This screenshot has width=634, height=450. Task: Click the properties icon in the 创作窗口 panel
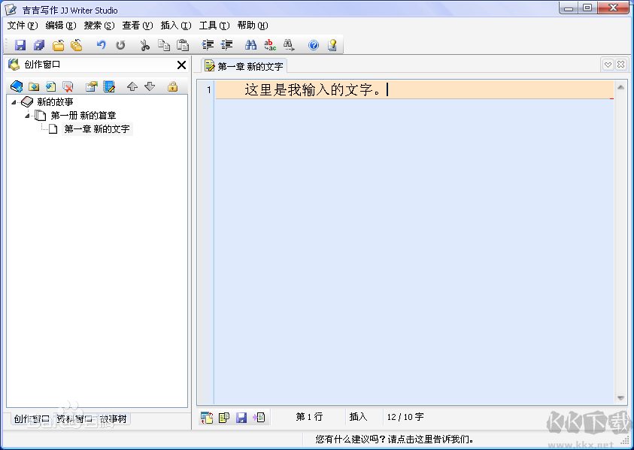[92, 86]
